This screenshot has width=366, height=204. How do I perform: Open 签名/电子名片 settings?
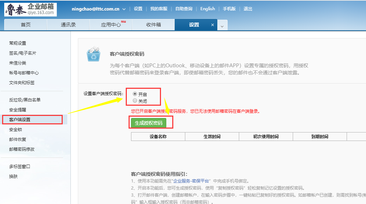coord(23,53)
